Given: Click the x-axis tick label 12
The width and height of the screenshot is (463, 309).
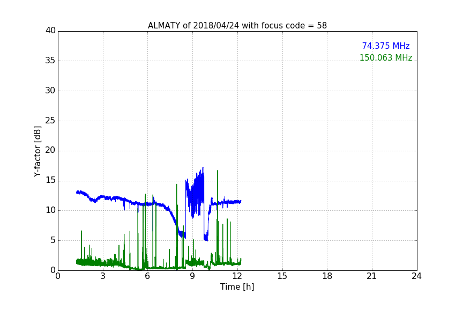Looking at the screenshot, I should [237, 276].
